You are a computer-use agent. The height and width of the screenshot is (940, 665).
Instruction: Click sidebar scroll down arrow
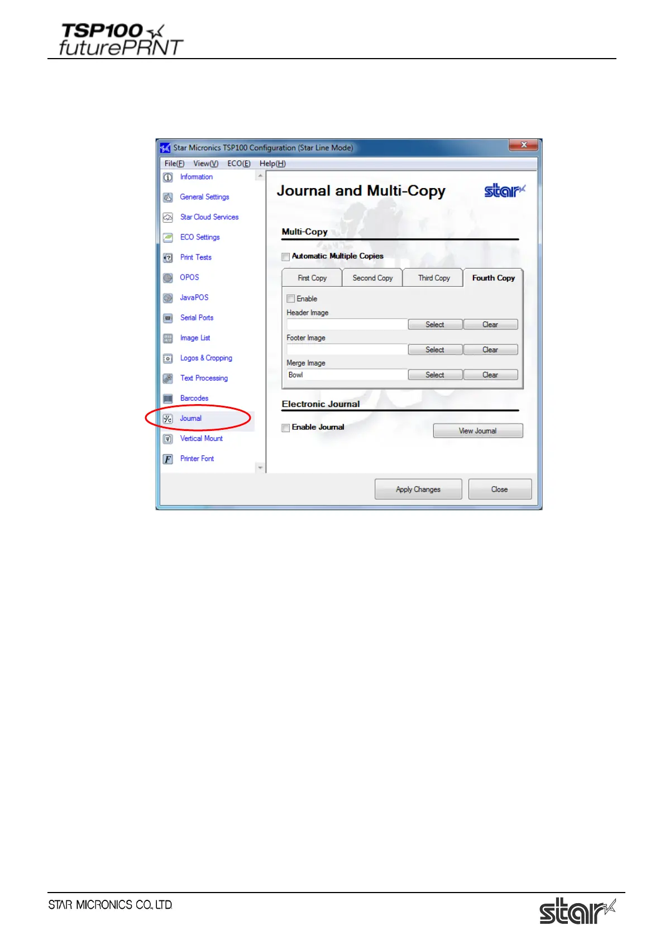[x=260, y=468]
